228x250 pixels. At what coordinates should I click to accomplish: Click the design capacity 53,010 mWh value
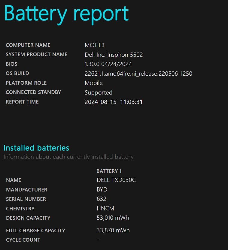coord(112,218)
